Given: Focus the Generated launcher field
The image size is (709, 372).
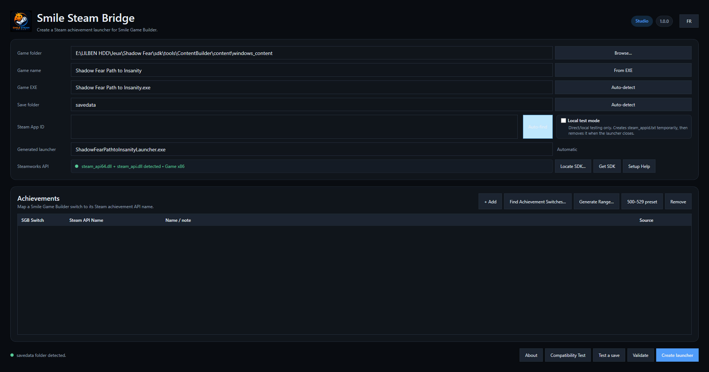Looking at the screenshot, I should [x=312, y=149].
